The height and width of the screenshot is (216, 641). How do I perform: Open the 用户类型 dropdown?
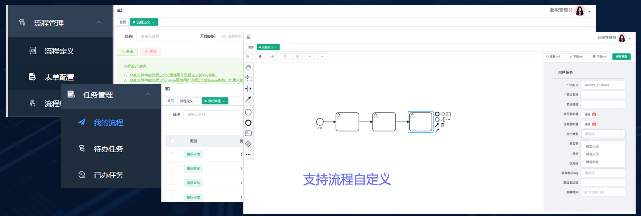click(603, 134)
